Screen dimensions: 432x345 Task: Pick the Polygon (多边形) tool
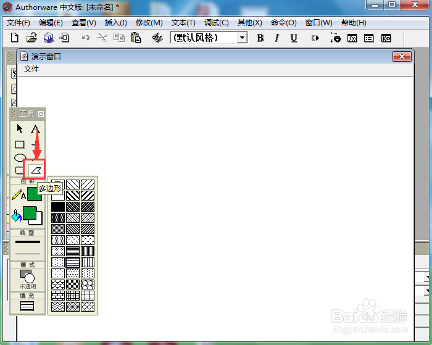tap(36, 170)
